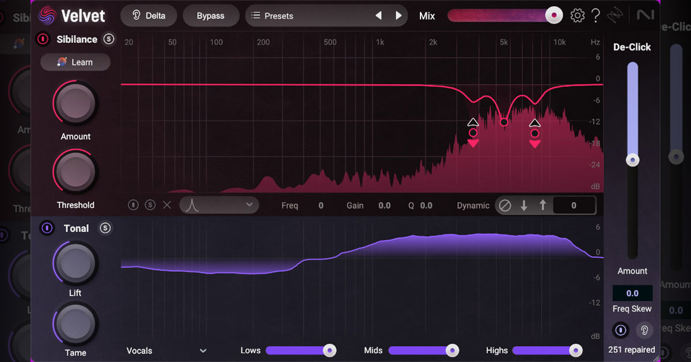
Task: Select the center sibilance band node
Action: (x=504, y=122)
